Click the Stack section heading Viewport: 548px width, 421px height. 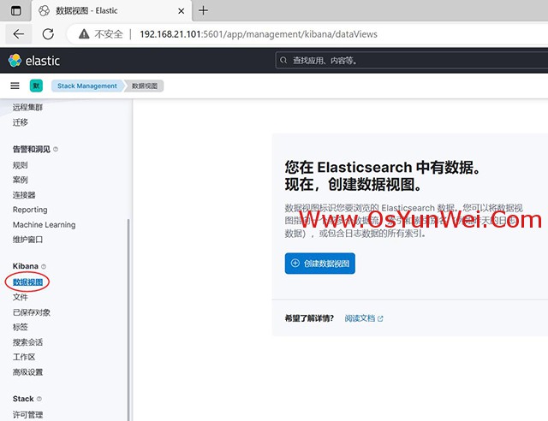pyautogui.click(x=23, y=399)
